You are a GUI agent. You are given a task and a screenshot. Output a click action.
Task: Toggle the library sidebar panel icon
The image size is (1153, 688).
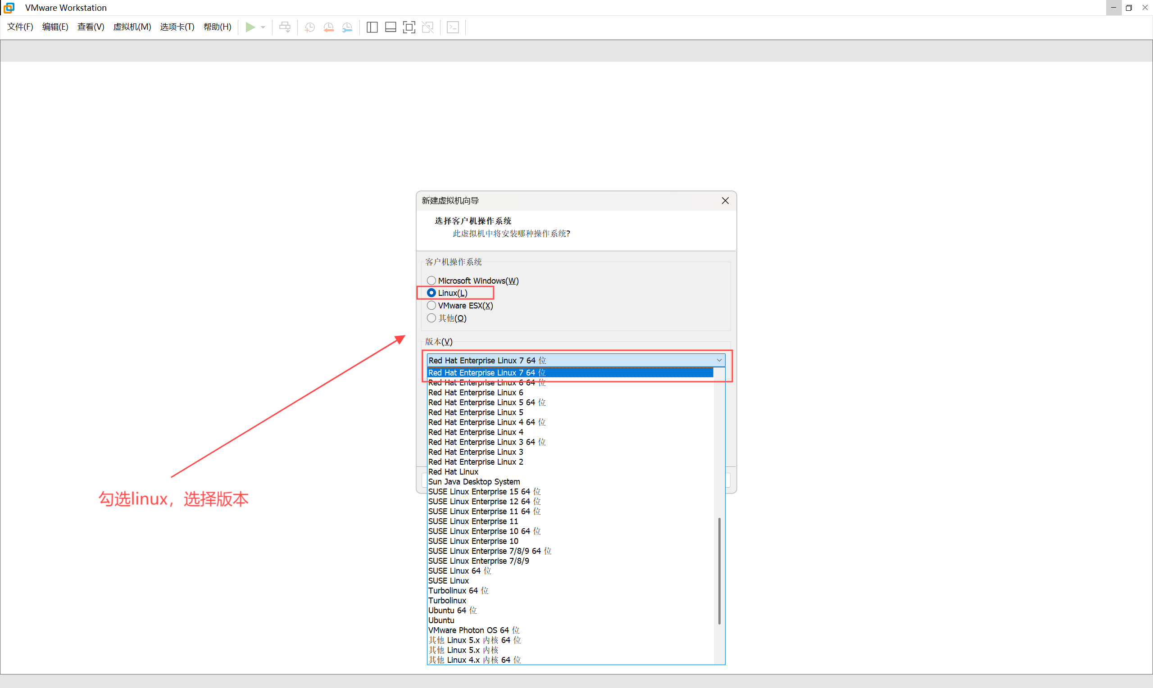[x=372, y=27]
